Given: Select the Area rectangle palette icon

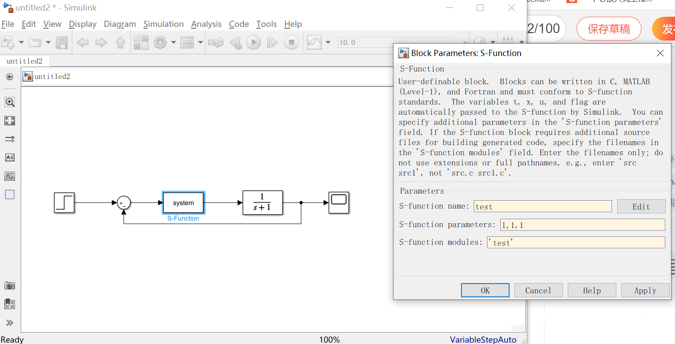Looking at the screenshot, I should point(10,194).
